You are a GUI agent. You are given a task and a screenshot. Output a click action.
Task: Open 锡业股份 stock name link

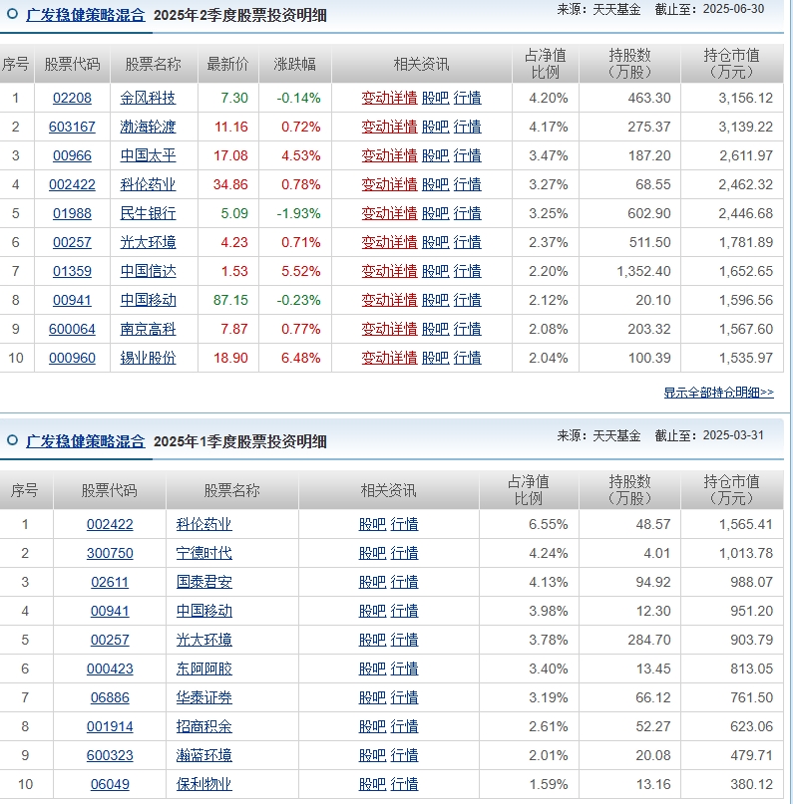[148, 358]
